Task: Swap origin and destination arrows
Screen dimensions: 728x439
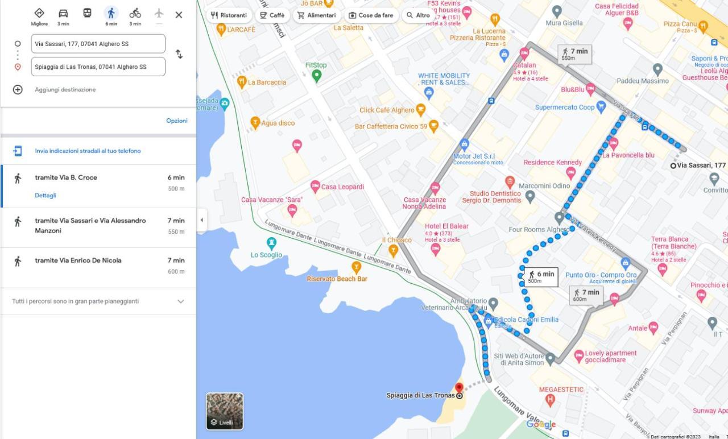Action: (179, 55)
